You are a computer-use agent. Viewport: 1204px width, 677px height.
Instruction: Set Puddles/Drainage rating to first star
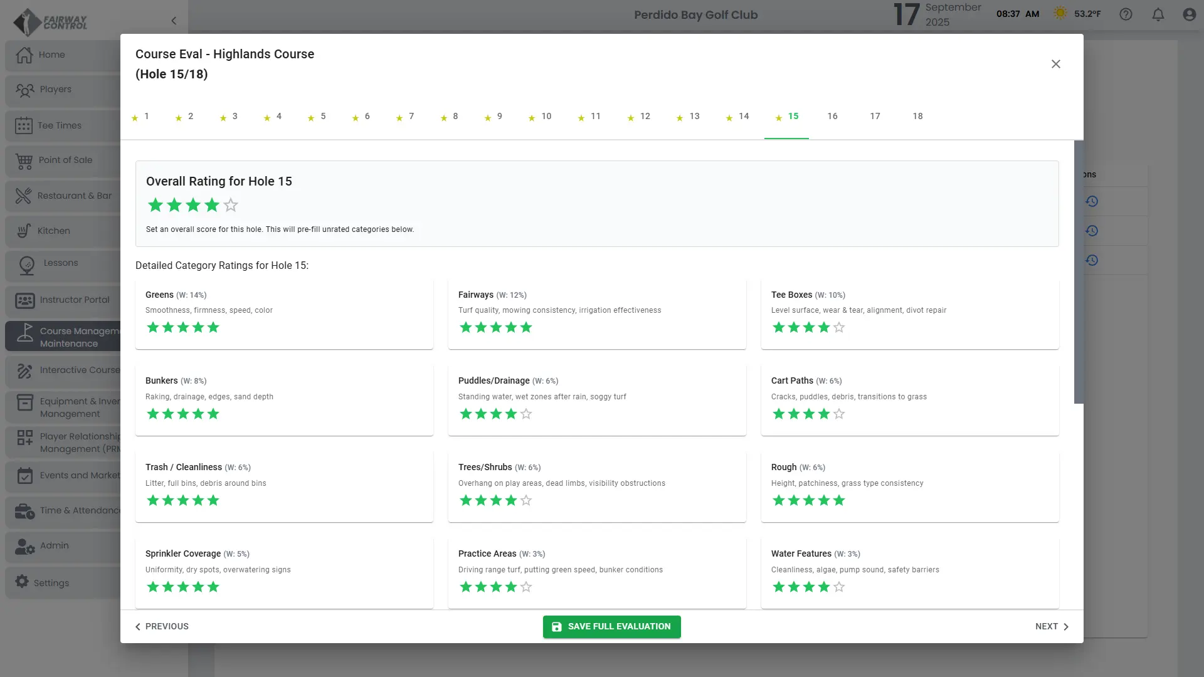pos(466,414)
